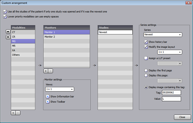Open the Series Newest dropdown

click(163, 35)
